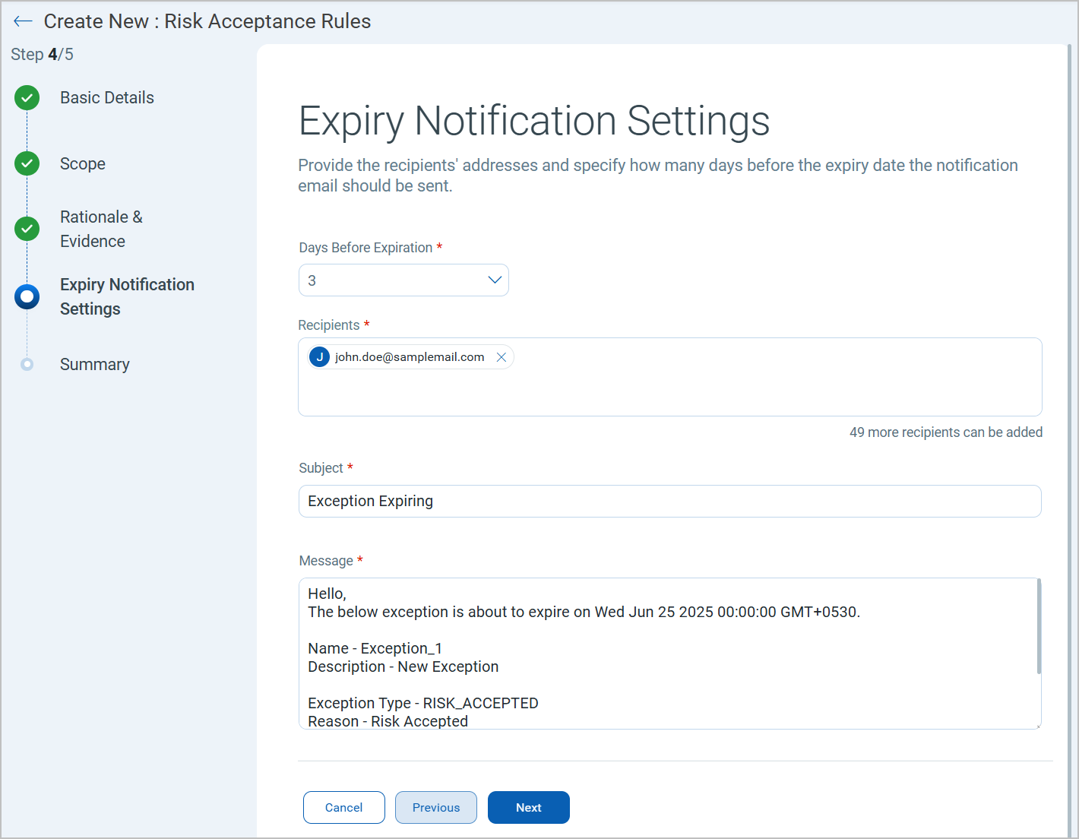Screen dimensions: 1079x839
Task: Select the Basic Details step
Action: [x=106, y=97]
